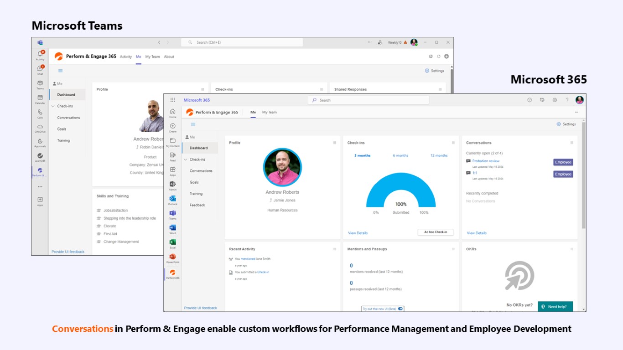Image resolution: width=623 pixels, height=350 pixels.
Task: Show more apps ellipsis in Teams rail
Action: 40,186
